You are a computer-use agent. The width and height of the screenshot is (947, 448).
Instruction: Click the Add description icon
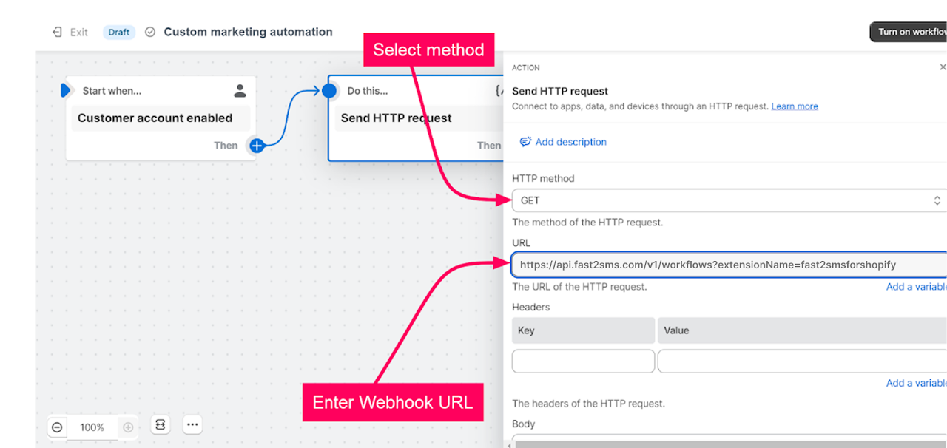(525, 142)
